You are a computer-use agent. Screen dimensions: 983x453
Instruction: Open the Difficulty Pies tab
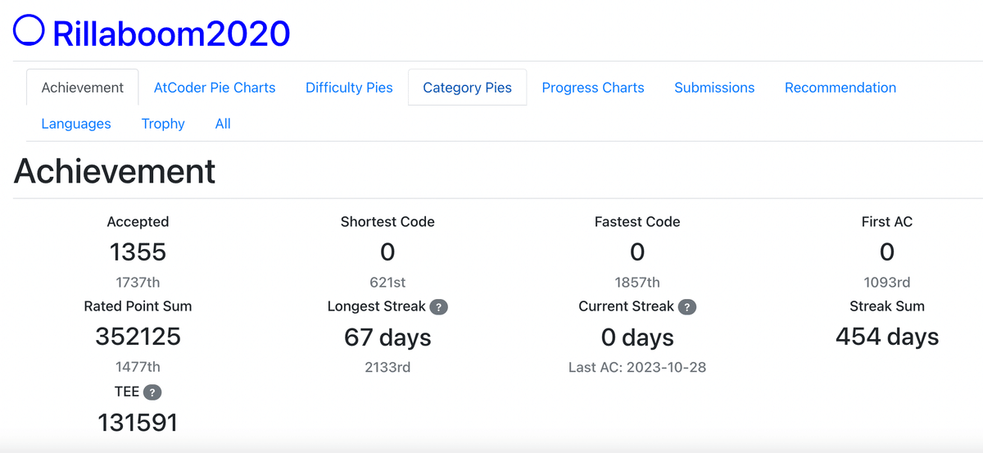click(x=349, y=88)
